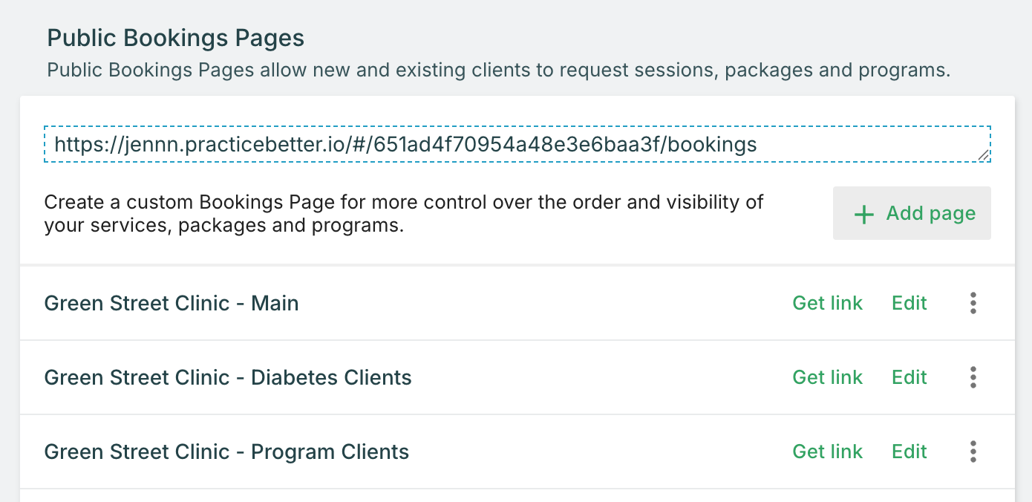Get link for the Diabetes Clients page
The image size is (1032, 502).
827,377
